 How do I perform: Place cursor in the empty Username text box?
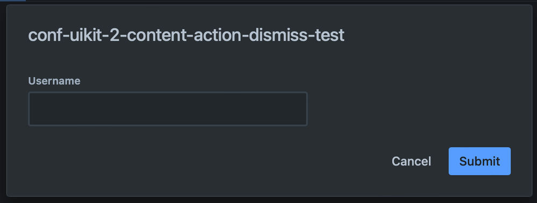coord(168,109)
